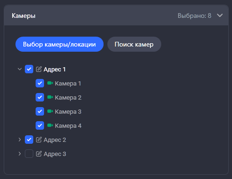
Task: Switch to Поиск камер tab
Action: coord(134,44)
